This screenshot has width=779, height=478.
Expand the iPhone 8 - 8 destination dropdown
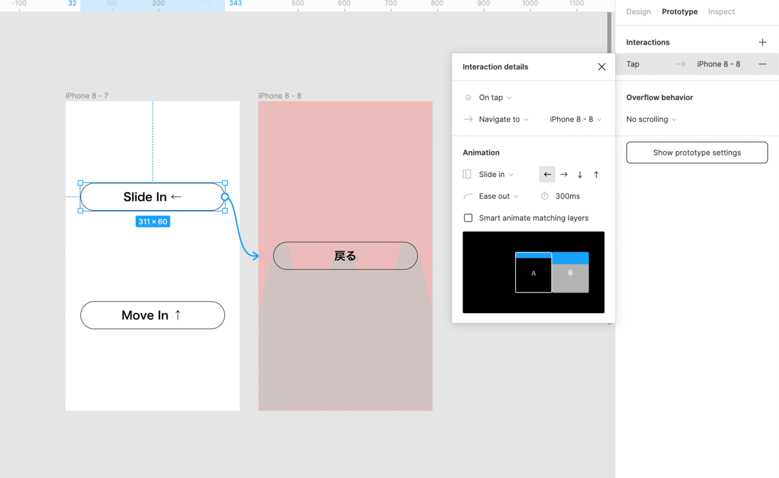click(575, 119)
